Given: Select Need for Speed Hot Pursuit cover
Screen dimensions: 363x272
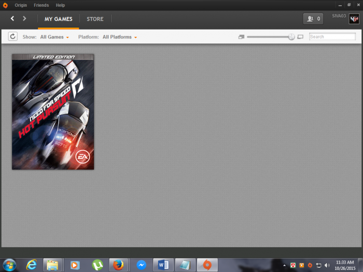Looking at the screenshot, I should click(x=53, y=112).
